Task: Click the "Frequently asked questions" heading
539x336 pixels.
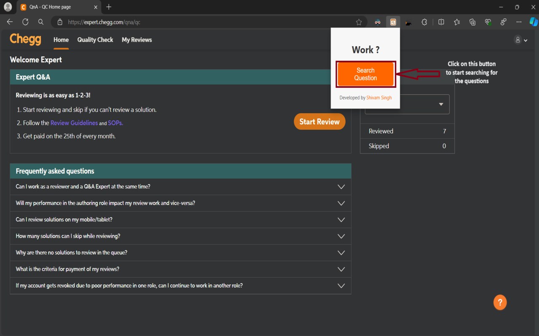Action: click(x=55, y=171)
